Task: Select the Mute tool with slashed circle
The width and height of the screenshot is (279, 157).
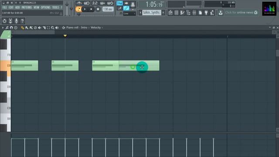Action: pyautogui.click(x=35, y=27)
